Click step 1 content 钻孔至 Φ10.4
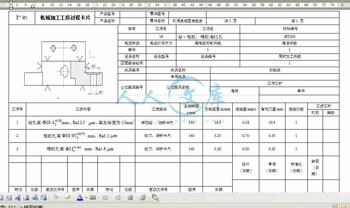 [81, 123]
